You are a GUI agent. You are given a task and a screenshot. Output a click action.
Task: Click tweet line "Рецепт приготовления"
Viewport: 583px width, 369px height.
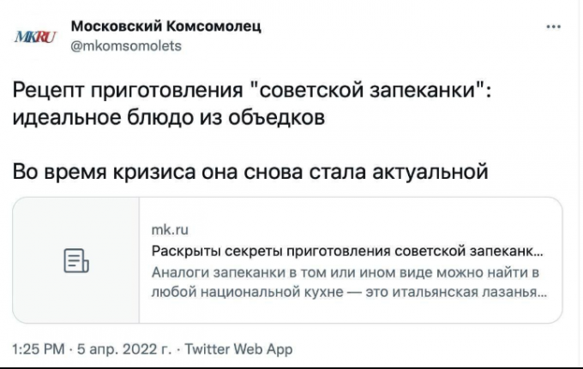(x=128, y=90)
